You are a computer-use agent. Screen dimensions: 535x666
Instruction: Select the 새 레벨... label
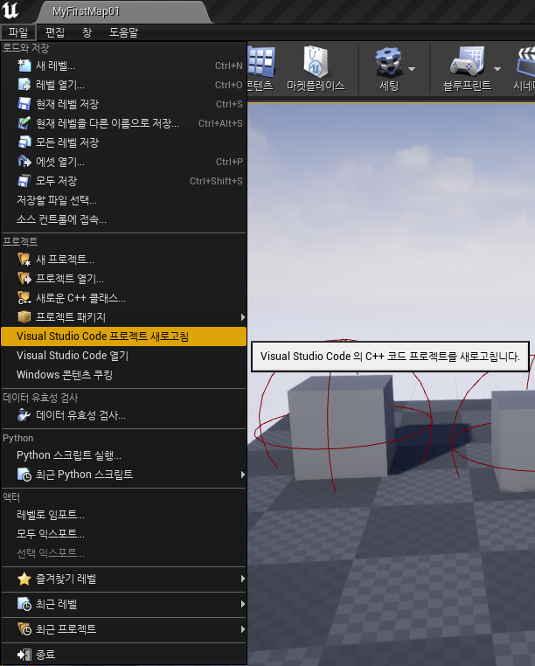coord(56,66)
